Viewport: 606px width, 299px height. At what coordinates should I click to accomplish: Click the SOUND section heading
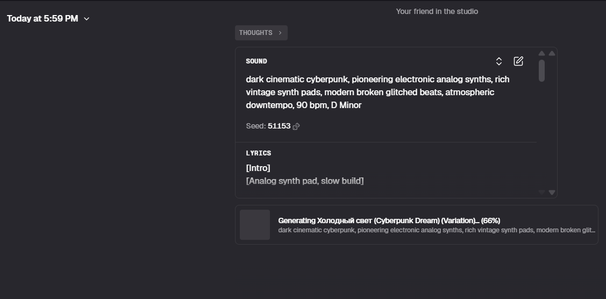point(256,61)
